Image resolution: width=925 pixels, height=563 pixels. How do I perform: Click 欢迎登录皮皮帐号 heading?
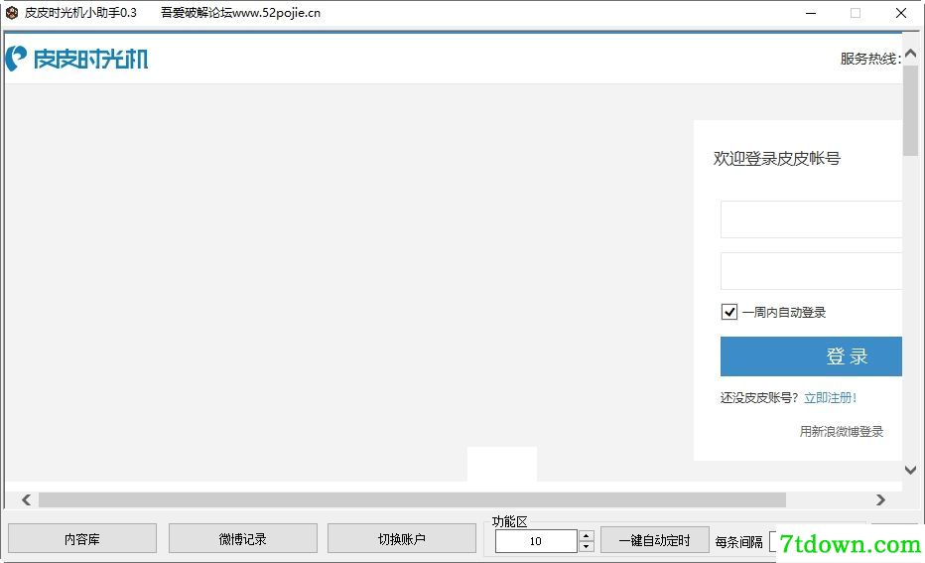pos(776,158)
